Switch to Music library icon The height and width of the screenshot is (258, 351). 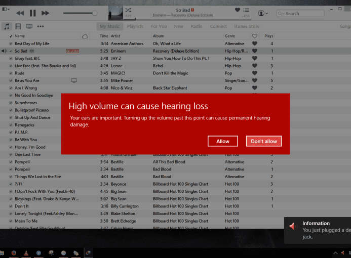point(7,26)
